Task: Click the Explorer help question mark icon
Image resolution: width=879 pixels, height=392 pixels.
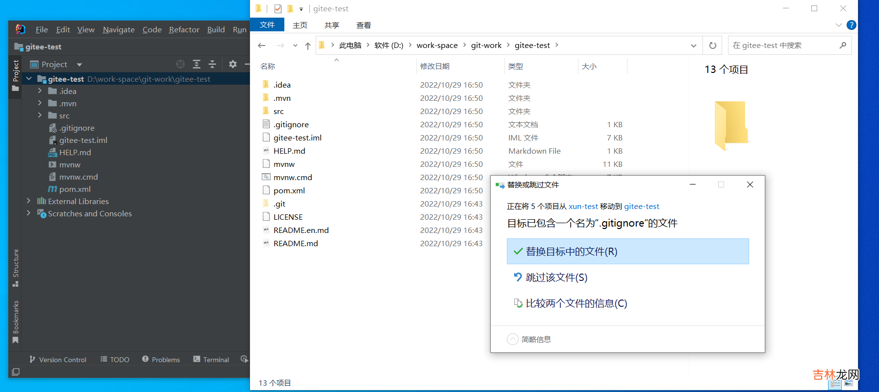Action: [852, 25]
